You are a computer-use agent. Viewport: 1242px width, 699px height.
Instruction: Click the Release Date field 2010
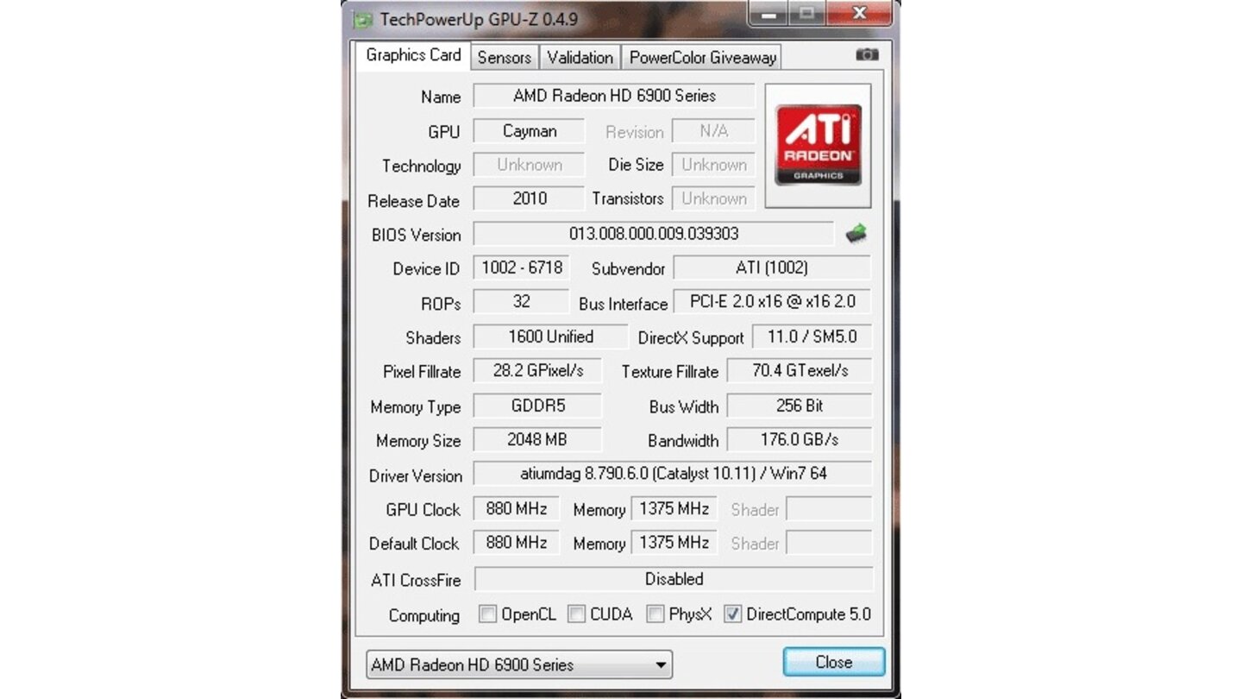(529, 198)
